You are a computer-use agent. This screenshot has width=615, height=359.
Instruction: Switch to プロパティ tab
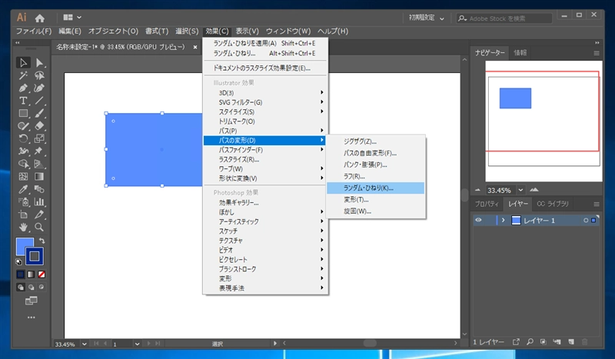[487, 204]
